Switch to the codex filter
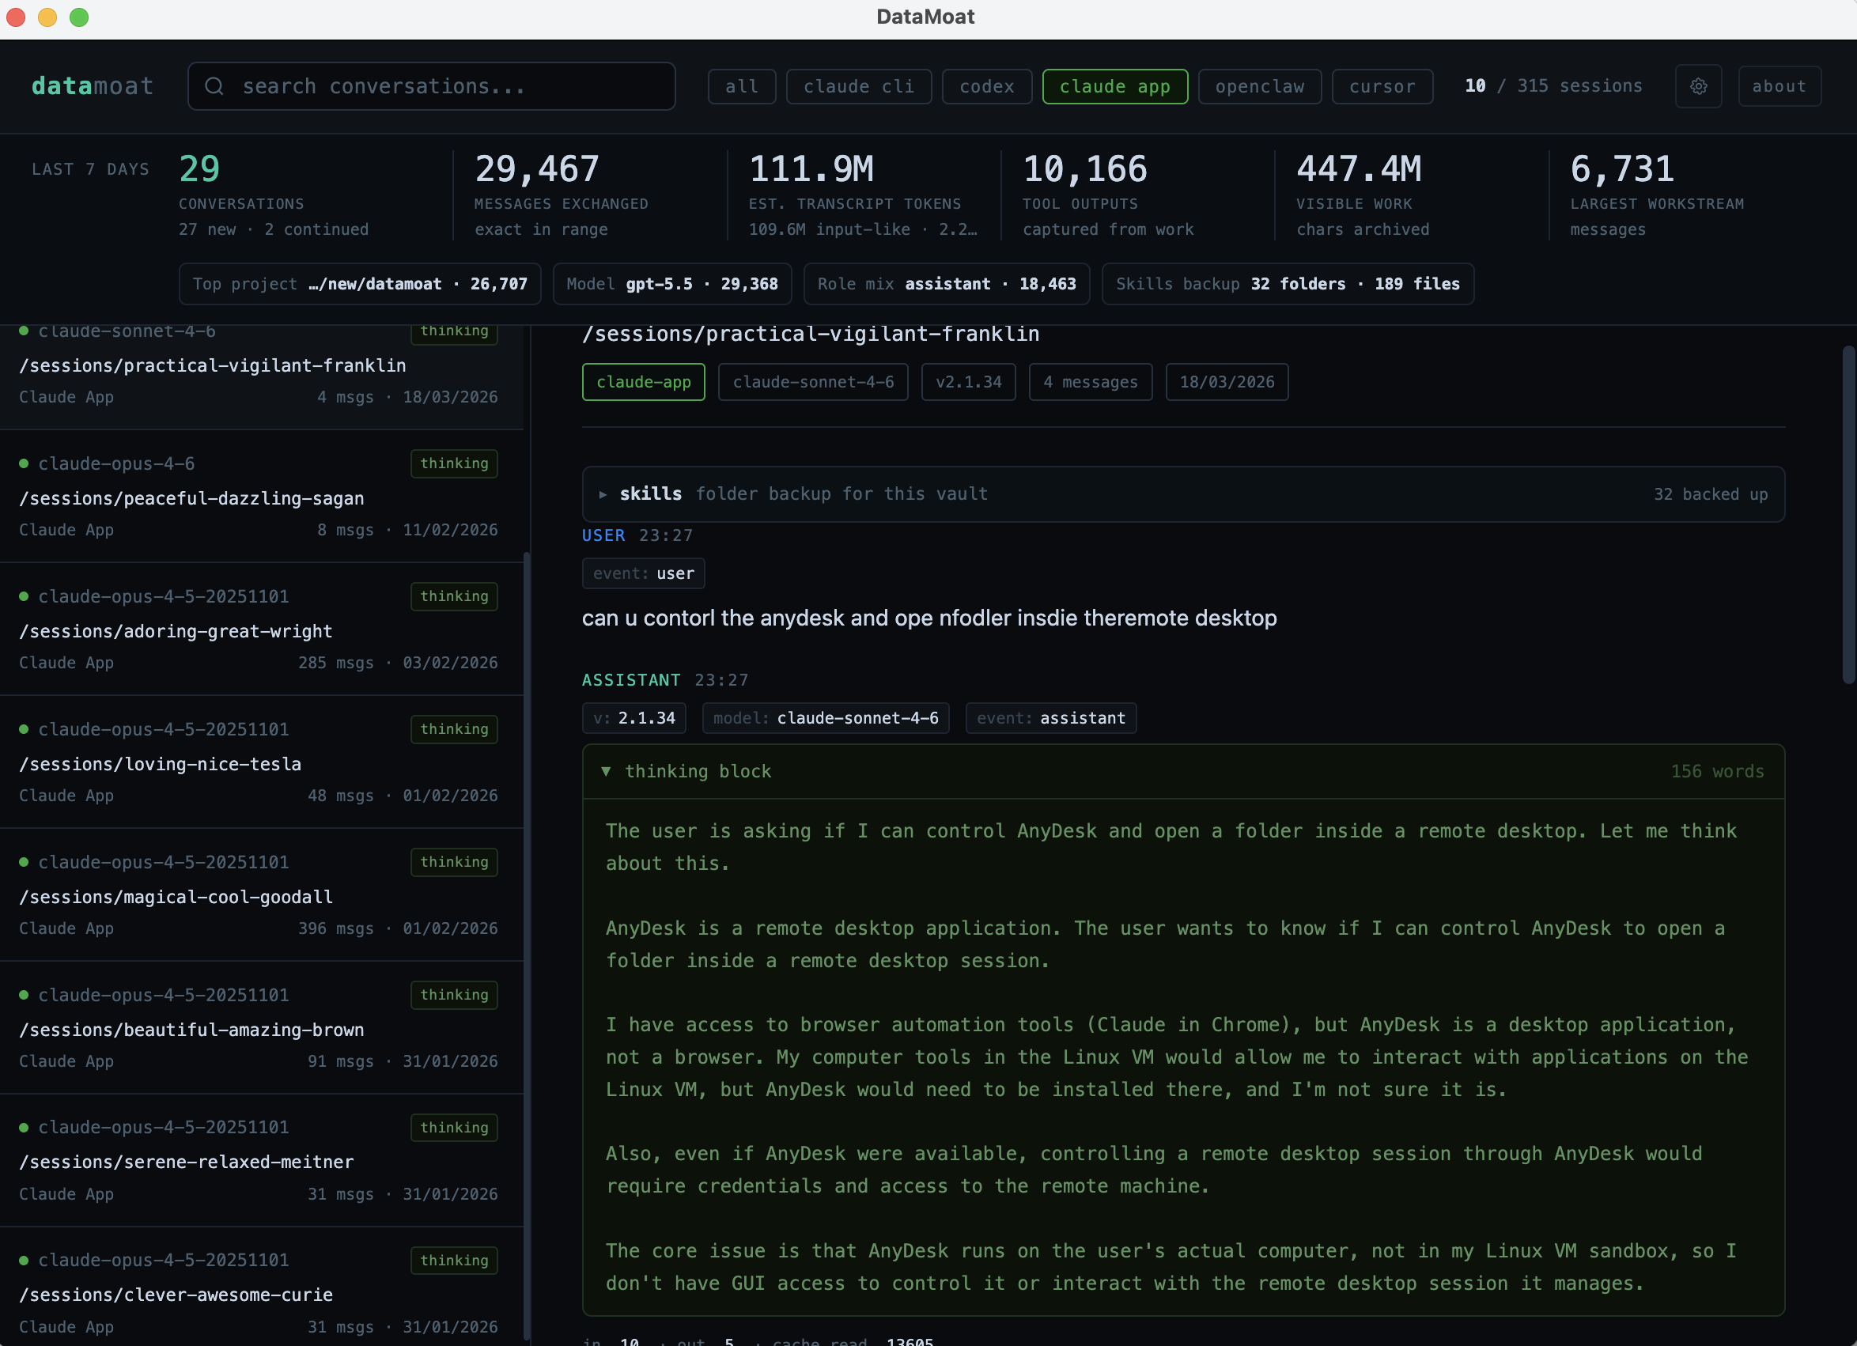The image size is (1857, 1346). (x=987, y=86)
